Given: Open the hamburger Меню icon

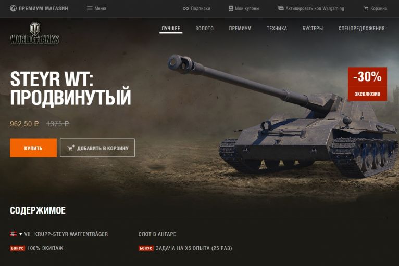Looking at the screenshot, I should pos(90,8).
